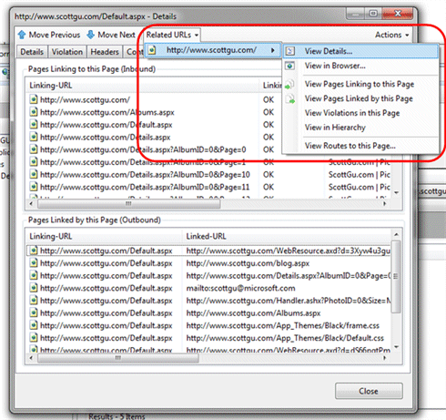
Task: Click the View Details menu icon
Action: pos(290,51)
